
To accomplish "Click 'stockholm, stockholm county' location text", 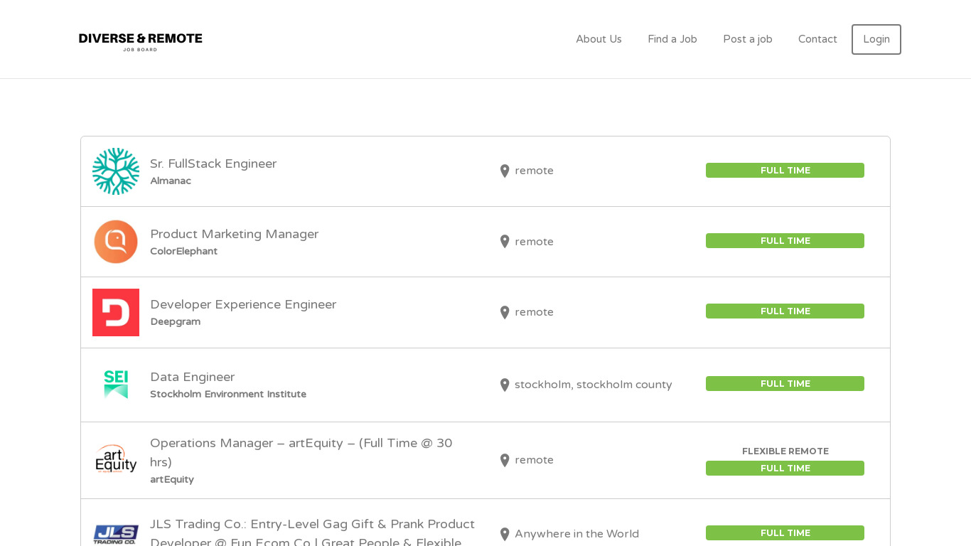I will coord(593,385).
